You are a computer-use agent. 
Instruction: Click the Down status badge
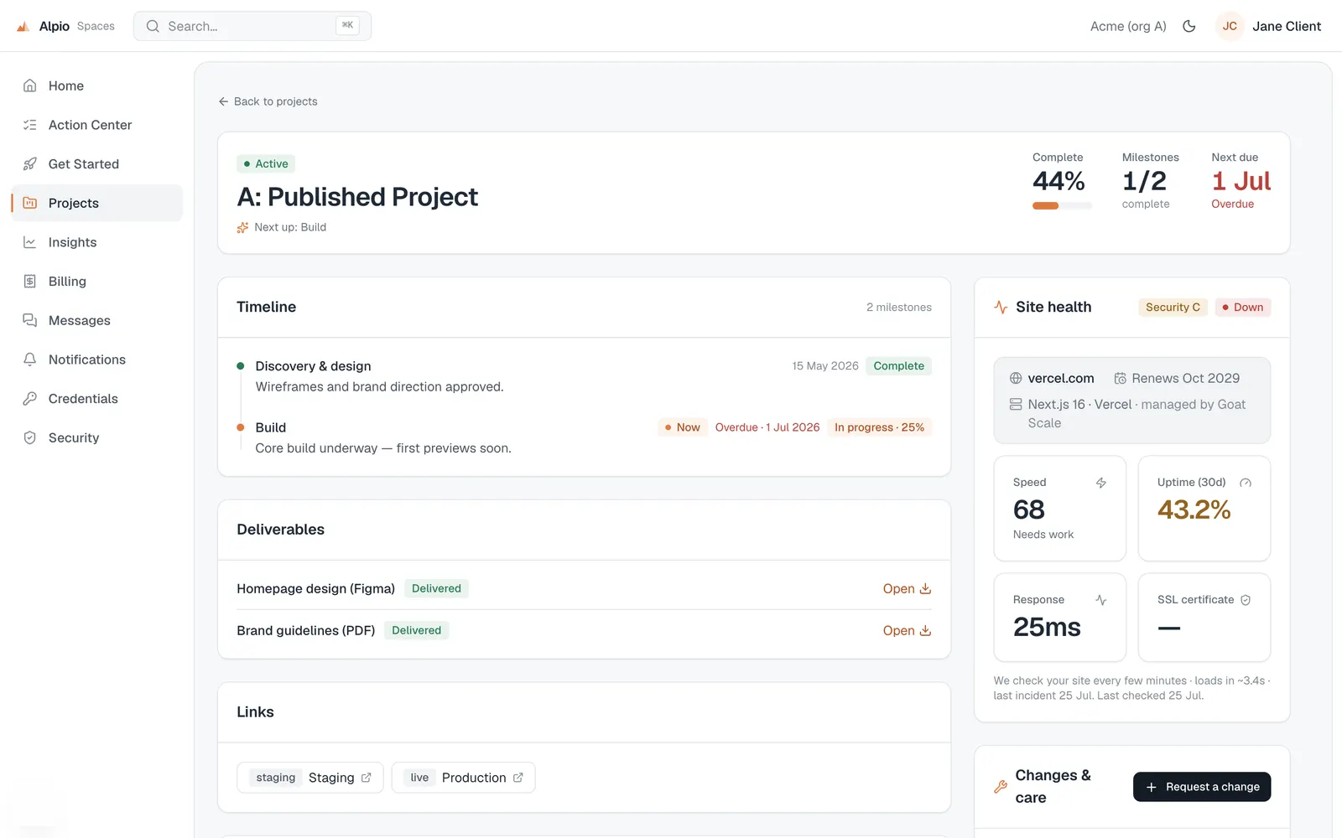pos(1242,307)
